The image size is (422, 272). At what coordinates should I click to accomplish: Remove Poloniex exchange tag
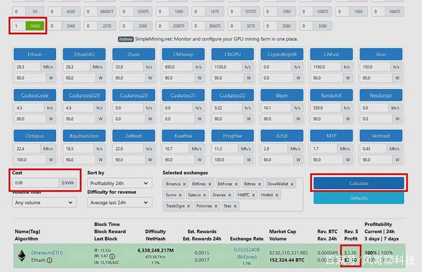click(x=216, y=205)
